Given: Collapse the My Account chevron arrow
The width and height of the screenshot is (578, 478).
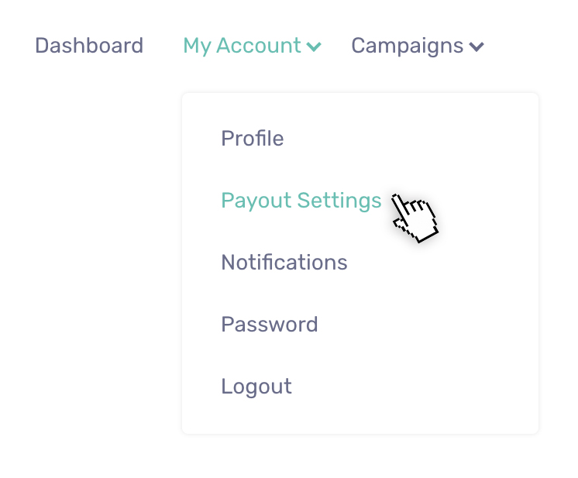Looking at the screenshot, I should (314, 46).
